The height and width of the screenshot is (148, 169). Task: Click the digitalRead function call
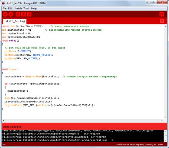(34, 76)
